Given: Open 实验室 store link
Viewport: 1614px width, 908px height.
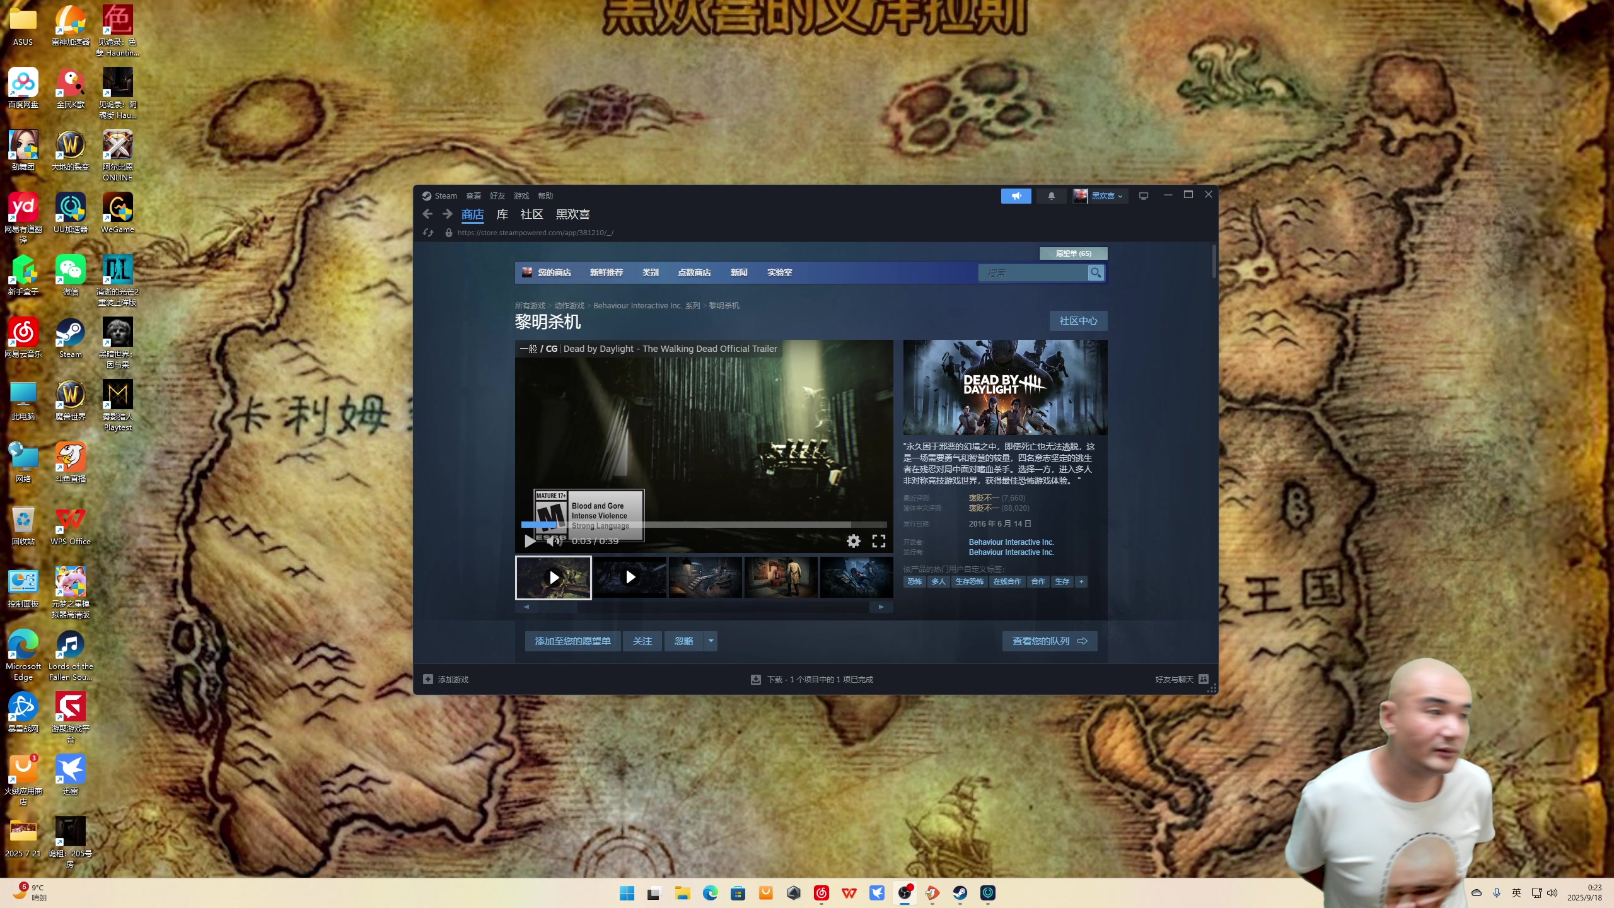Looking at the screenshot, I should (x=779, y=272).
